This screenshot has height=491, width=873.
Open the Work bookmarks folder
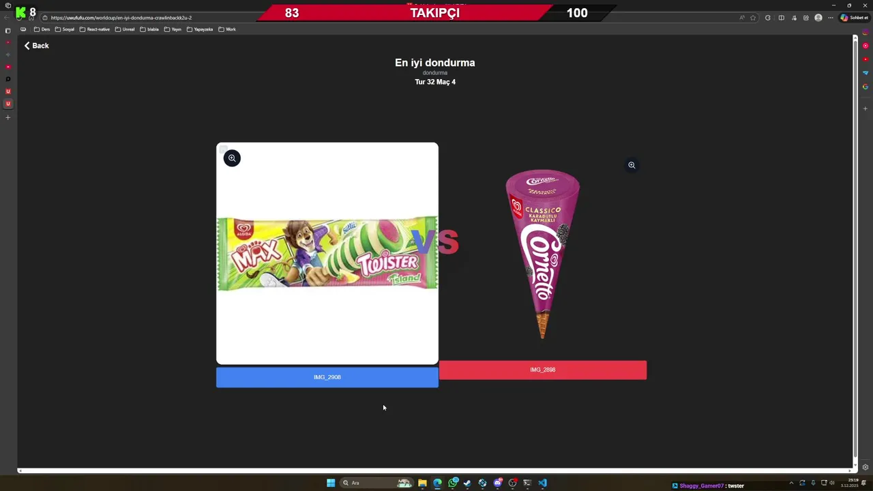click(x=227, y=29)
